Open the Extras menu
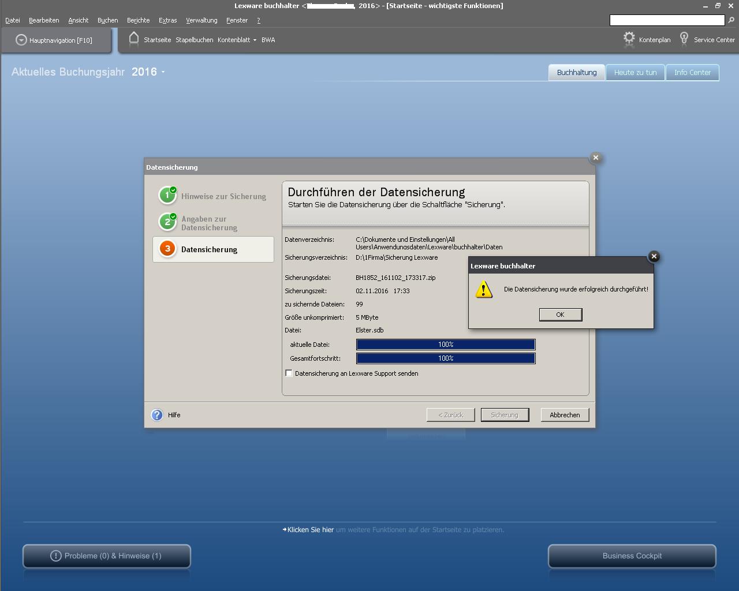 pos(168,20)
